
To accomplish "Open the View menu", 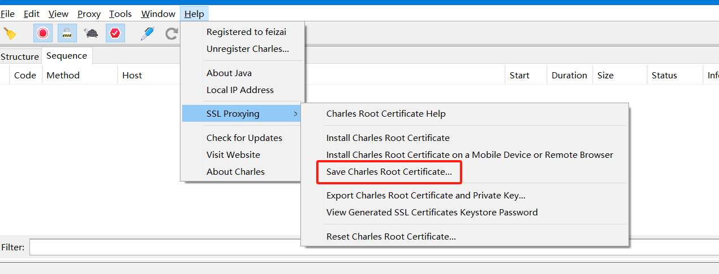I will pyautogui.click(x=58, y=14).
